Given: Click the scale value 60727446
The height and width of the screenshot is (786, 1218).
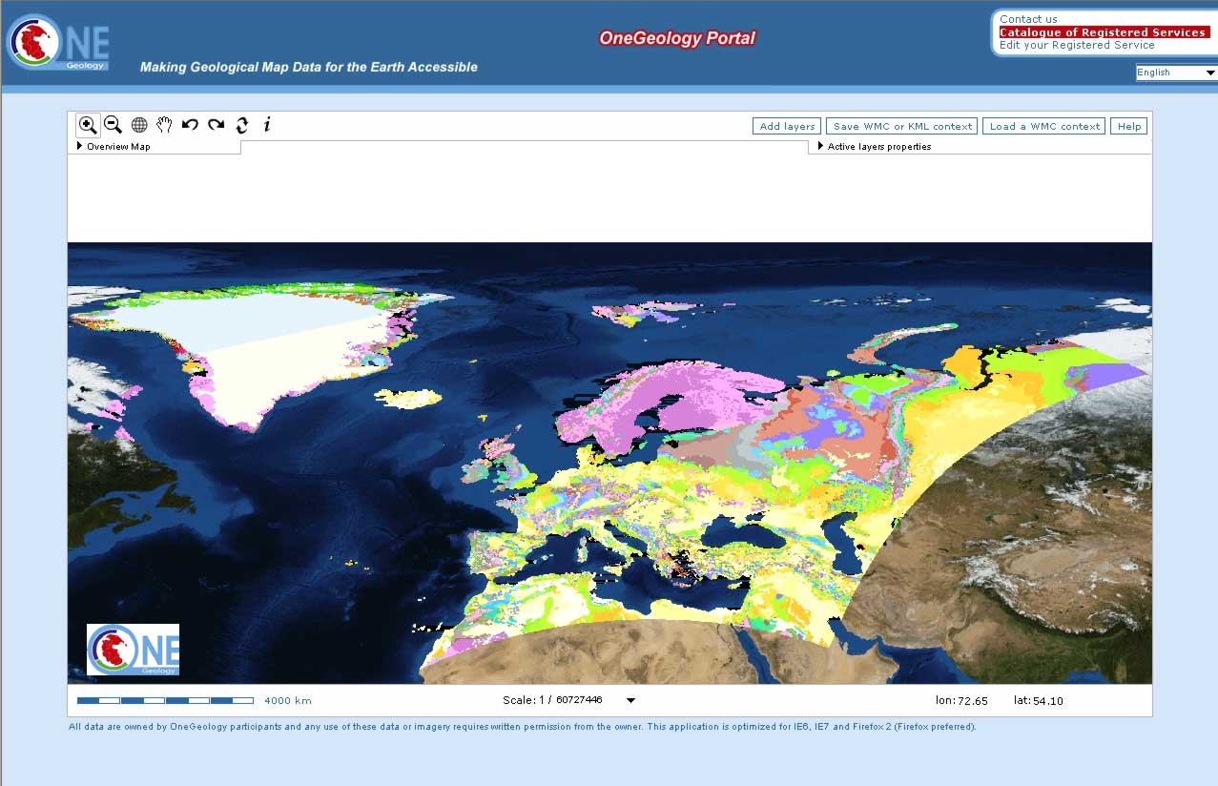Looking at the screenshot, I should pyautogui.click(x=579, y=700).
